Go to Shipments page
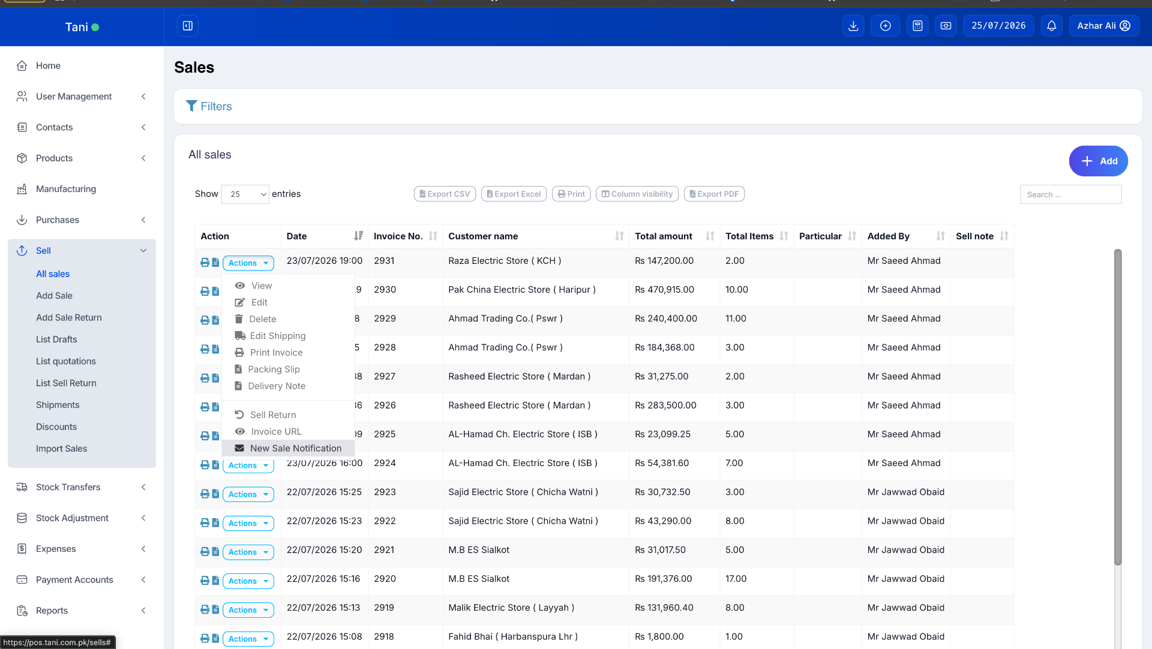The height and width of the screenshot is (649, 1152). [58, 405]
